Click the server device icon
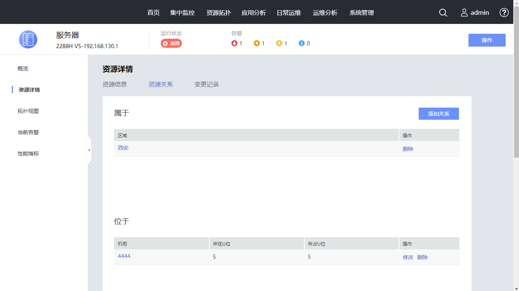 [x=28, y=39]
